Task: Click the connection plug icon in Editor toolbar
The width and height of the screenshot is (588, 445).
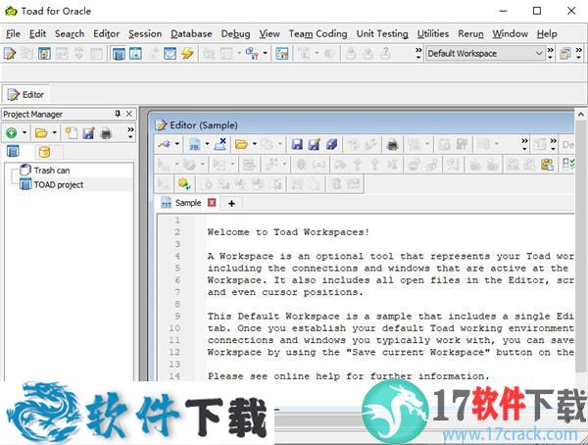Action: pyautogui.click(x=165, y=144)
